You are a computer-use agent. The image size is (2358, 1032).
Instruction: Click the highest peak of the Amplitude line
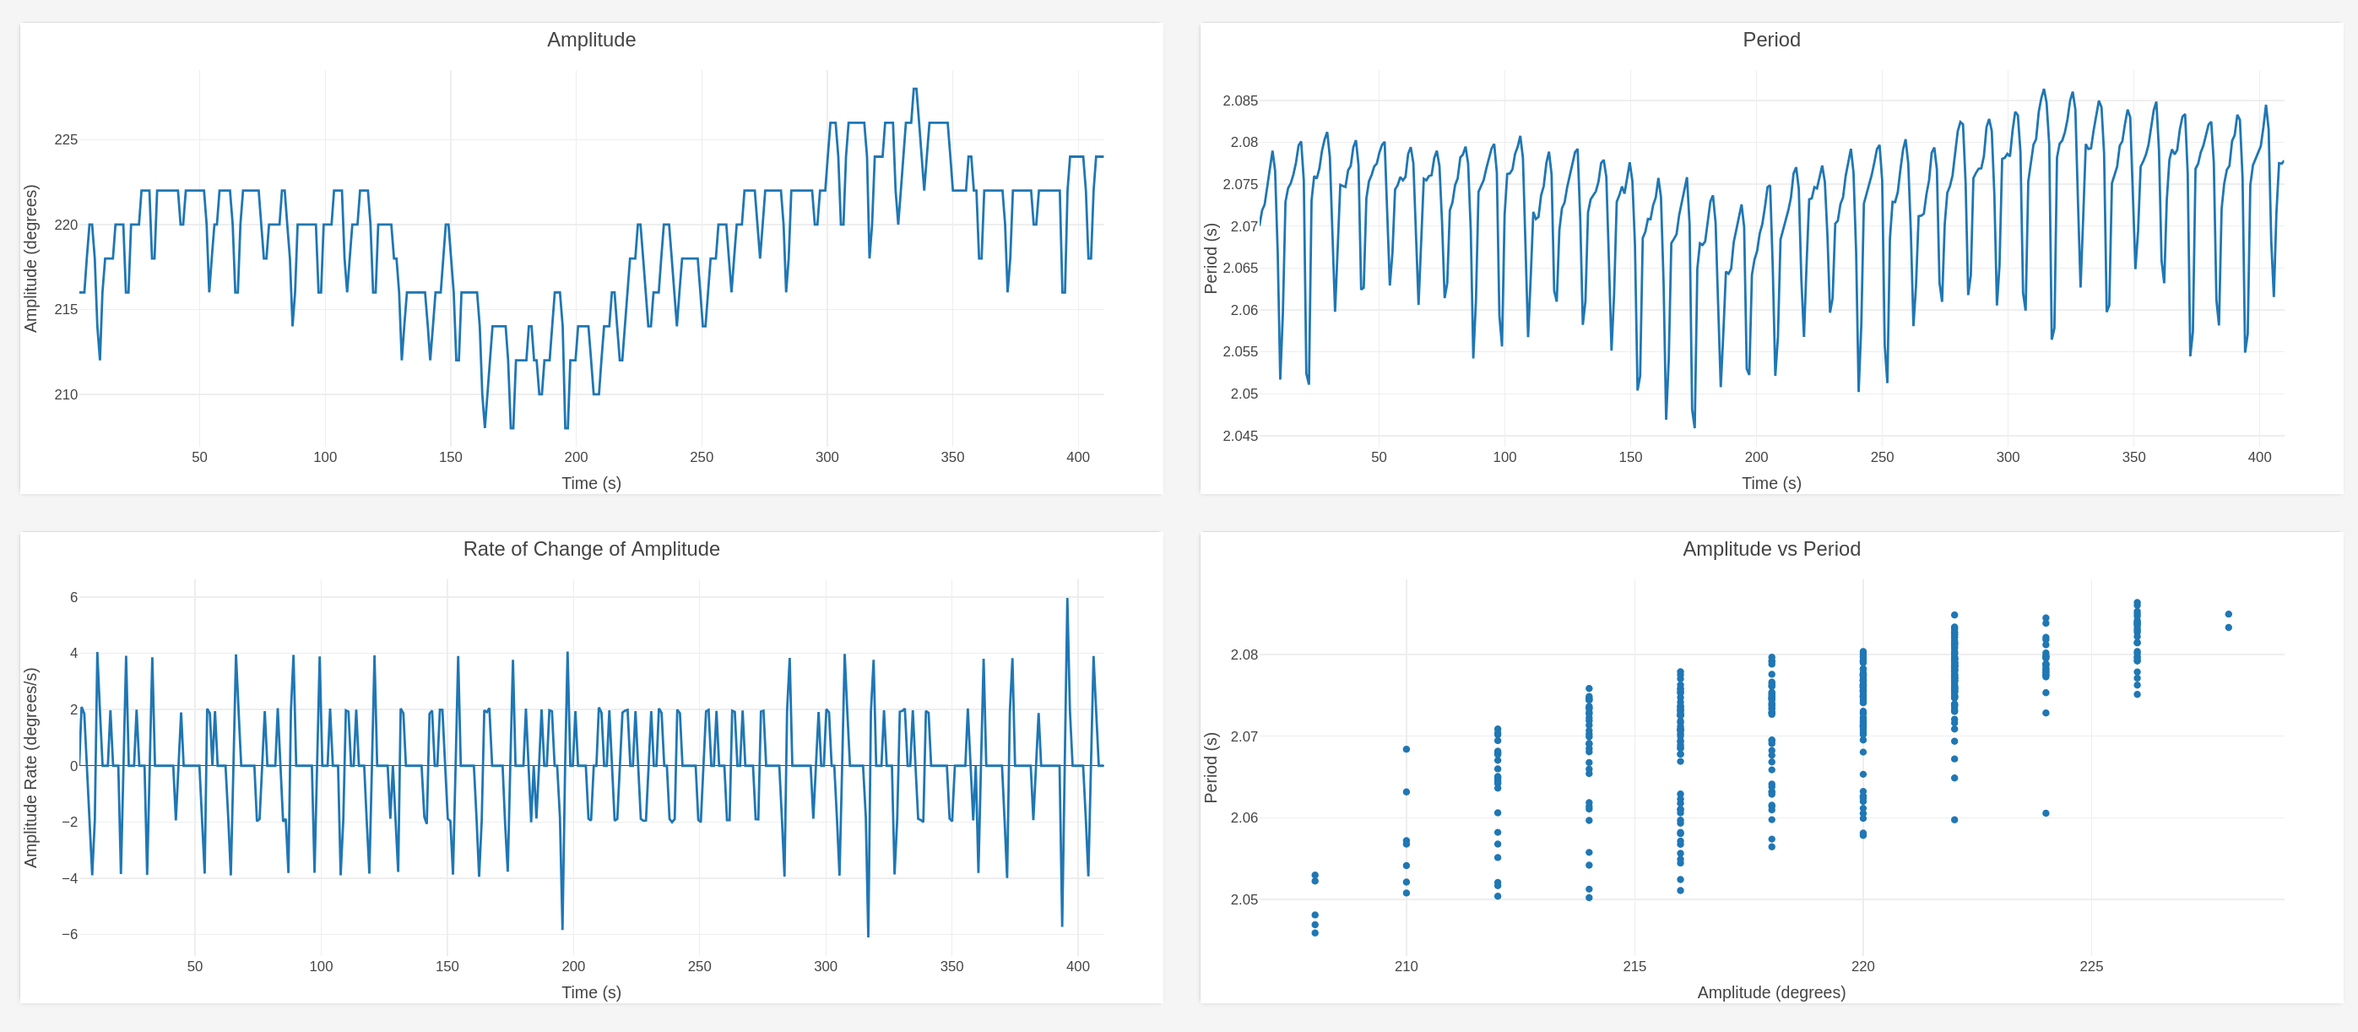pyautogui.click(x=914, y=90)
